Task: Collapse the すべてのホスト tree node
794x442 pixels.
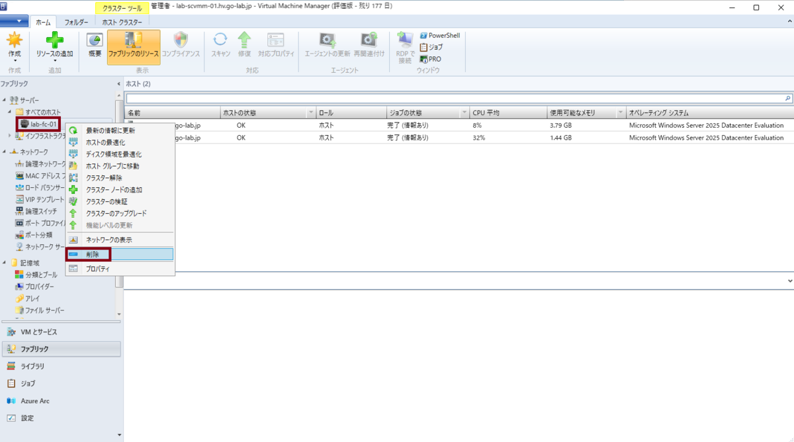Action: [x=10, y=111]
